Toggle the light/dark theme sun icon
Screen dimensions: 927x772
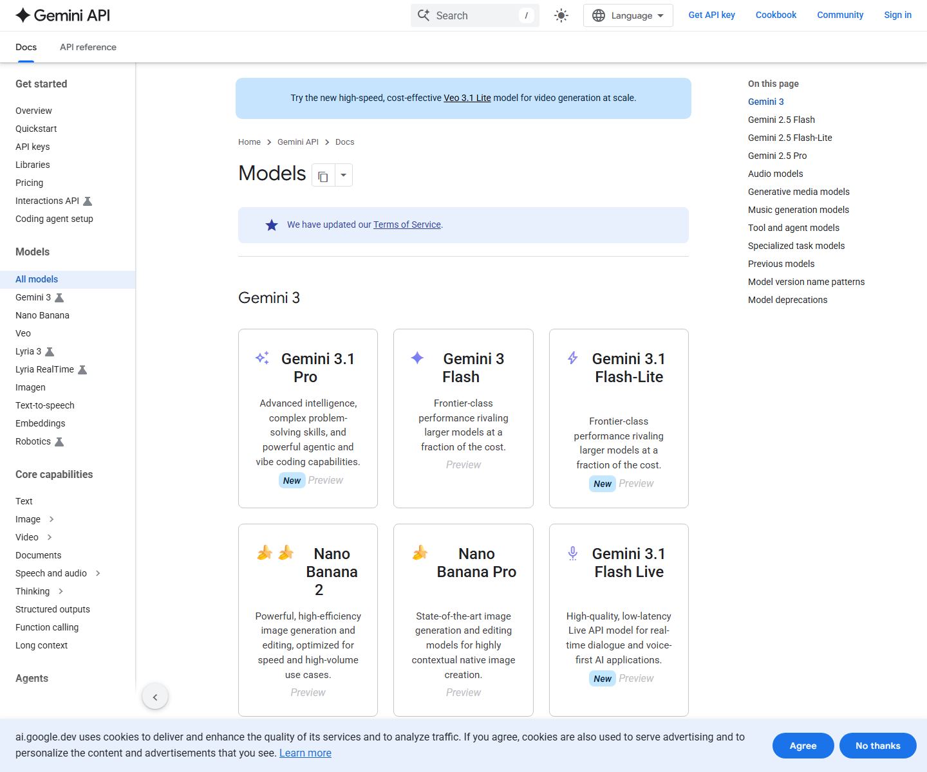[x=561, y=15]
